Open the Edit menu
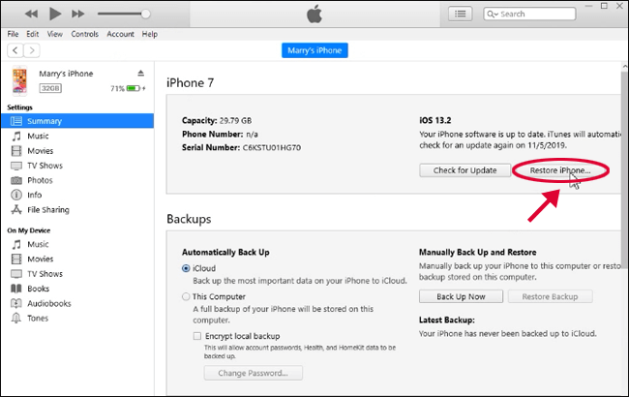Image resolution: width=629 pixels, height=397 pixels. click(33, 34)
